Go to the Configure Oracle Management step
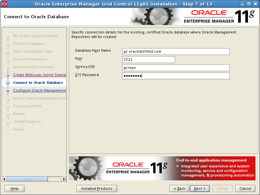Image resolution: width=260 pixels, height=195 pixels. pos(39,90)
